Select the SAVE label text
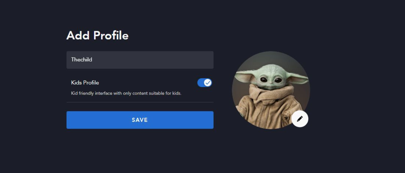This screenshot has height=173, width=405. (140, 120)
